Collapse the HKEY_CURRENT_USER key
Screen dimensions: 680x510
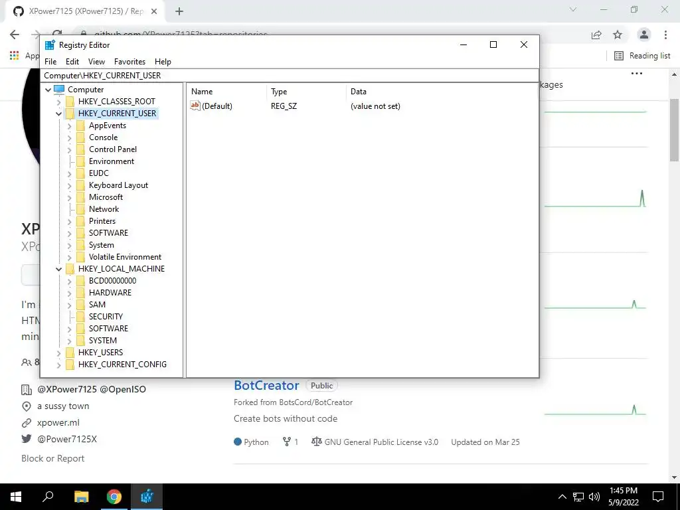[x=58, y=114]
